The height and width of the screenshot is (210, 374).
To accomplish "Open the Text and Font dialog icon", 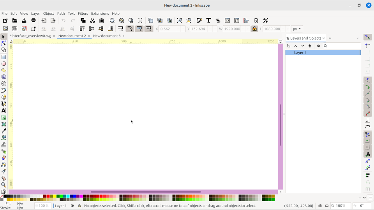I will click(x=208, y=21).
